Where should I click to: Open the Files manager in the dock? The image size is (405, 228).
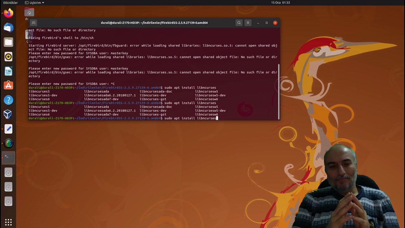click(9, 42)
